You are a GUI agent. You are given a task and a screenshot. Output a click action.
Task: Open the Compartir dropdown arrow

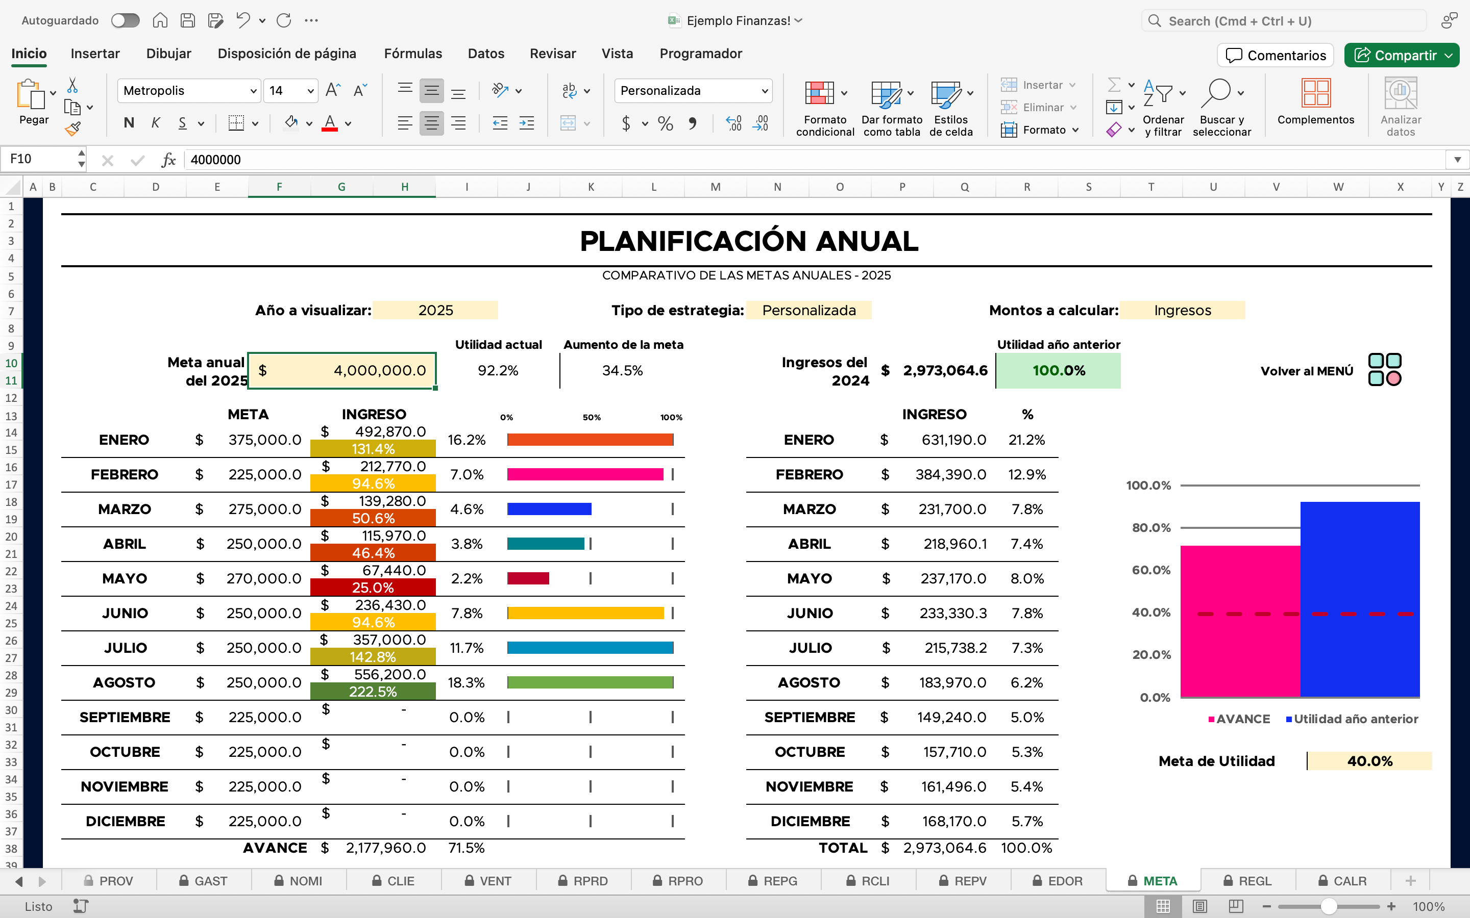coord(1450,55)
